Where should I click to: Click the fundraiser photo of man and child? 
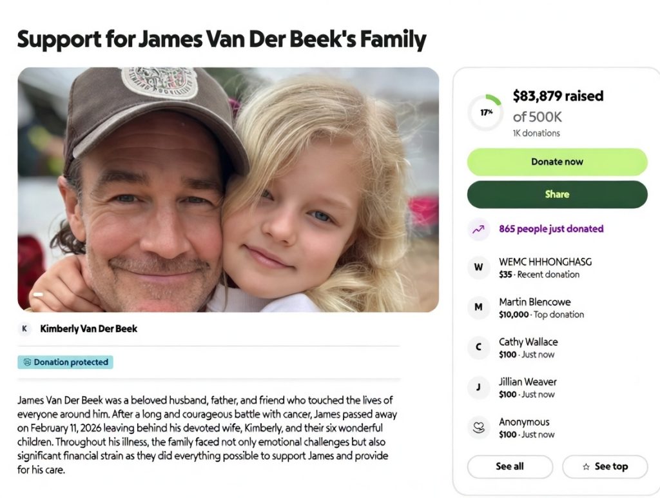(x=228, y=190)
